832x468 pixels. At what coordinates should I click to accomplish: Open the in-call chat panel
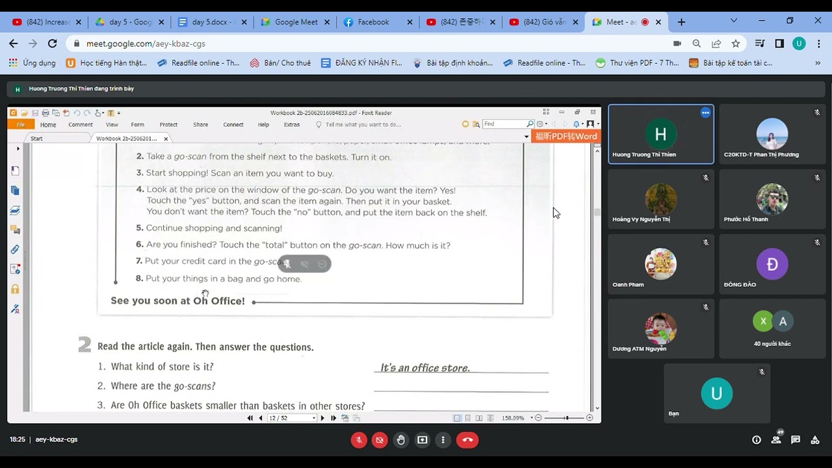[x=796, y=440]
